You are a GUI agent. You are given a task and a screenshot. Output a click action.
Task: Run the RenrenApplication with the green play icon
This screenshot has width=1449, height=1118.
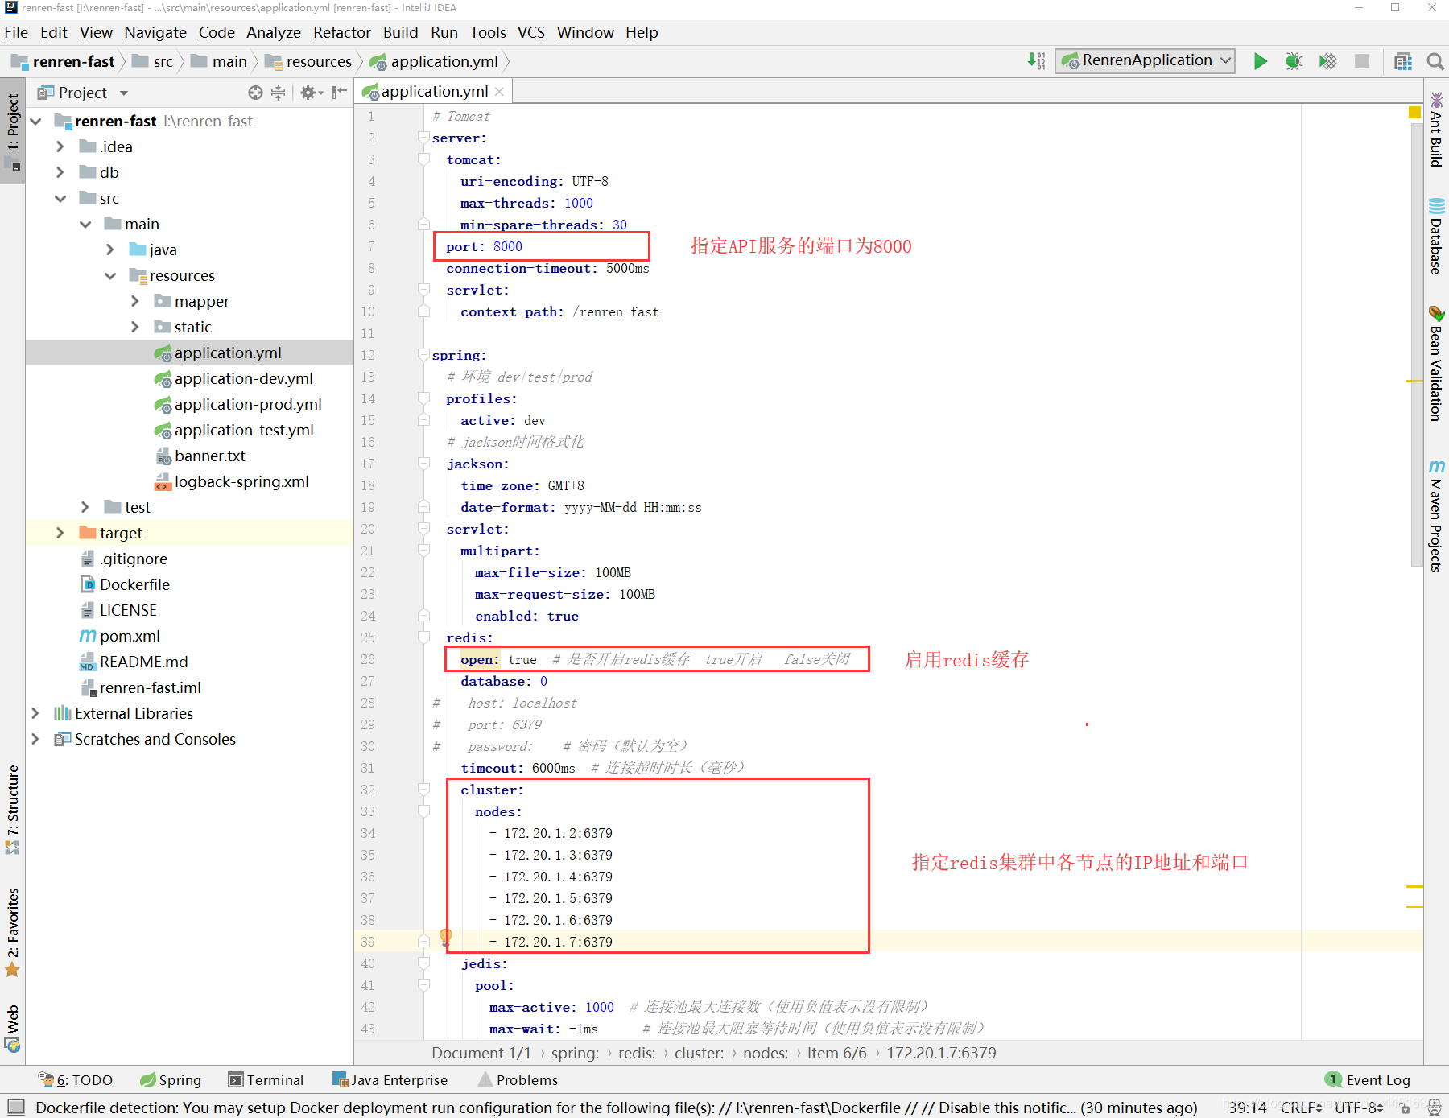1261,61
